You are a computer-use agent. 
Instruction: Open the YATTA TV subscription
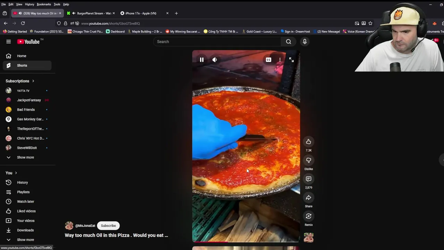[27, 91]
